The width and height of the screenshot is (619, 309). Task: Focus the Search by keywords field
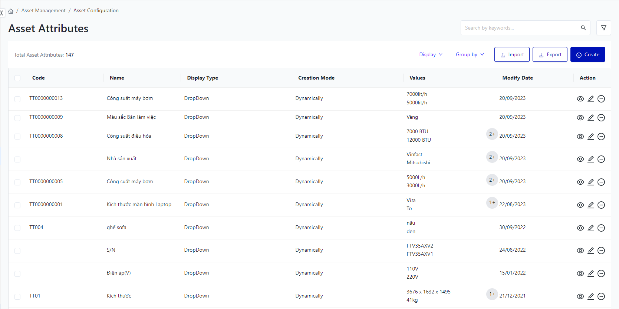(519, 28)
